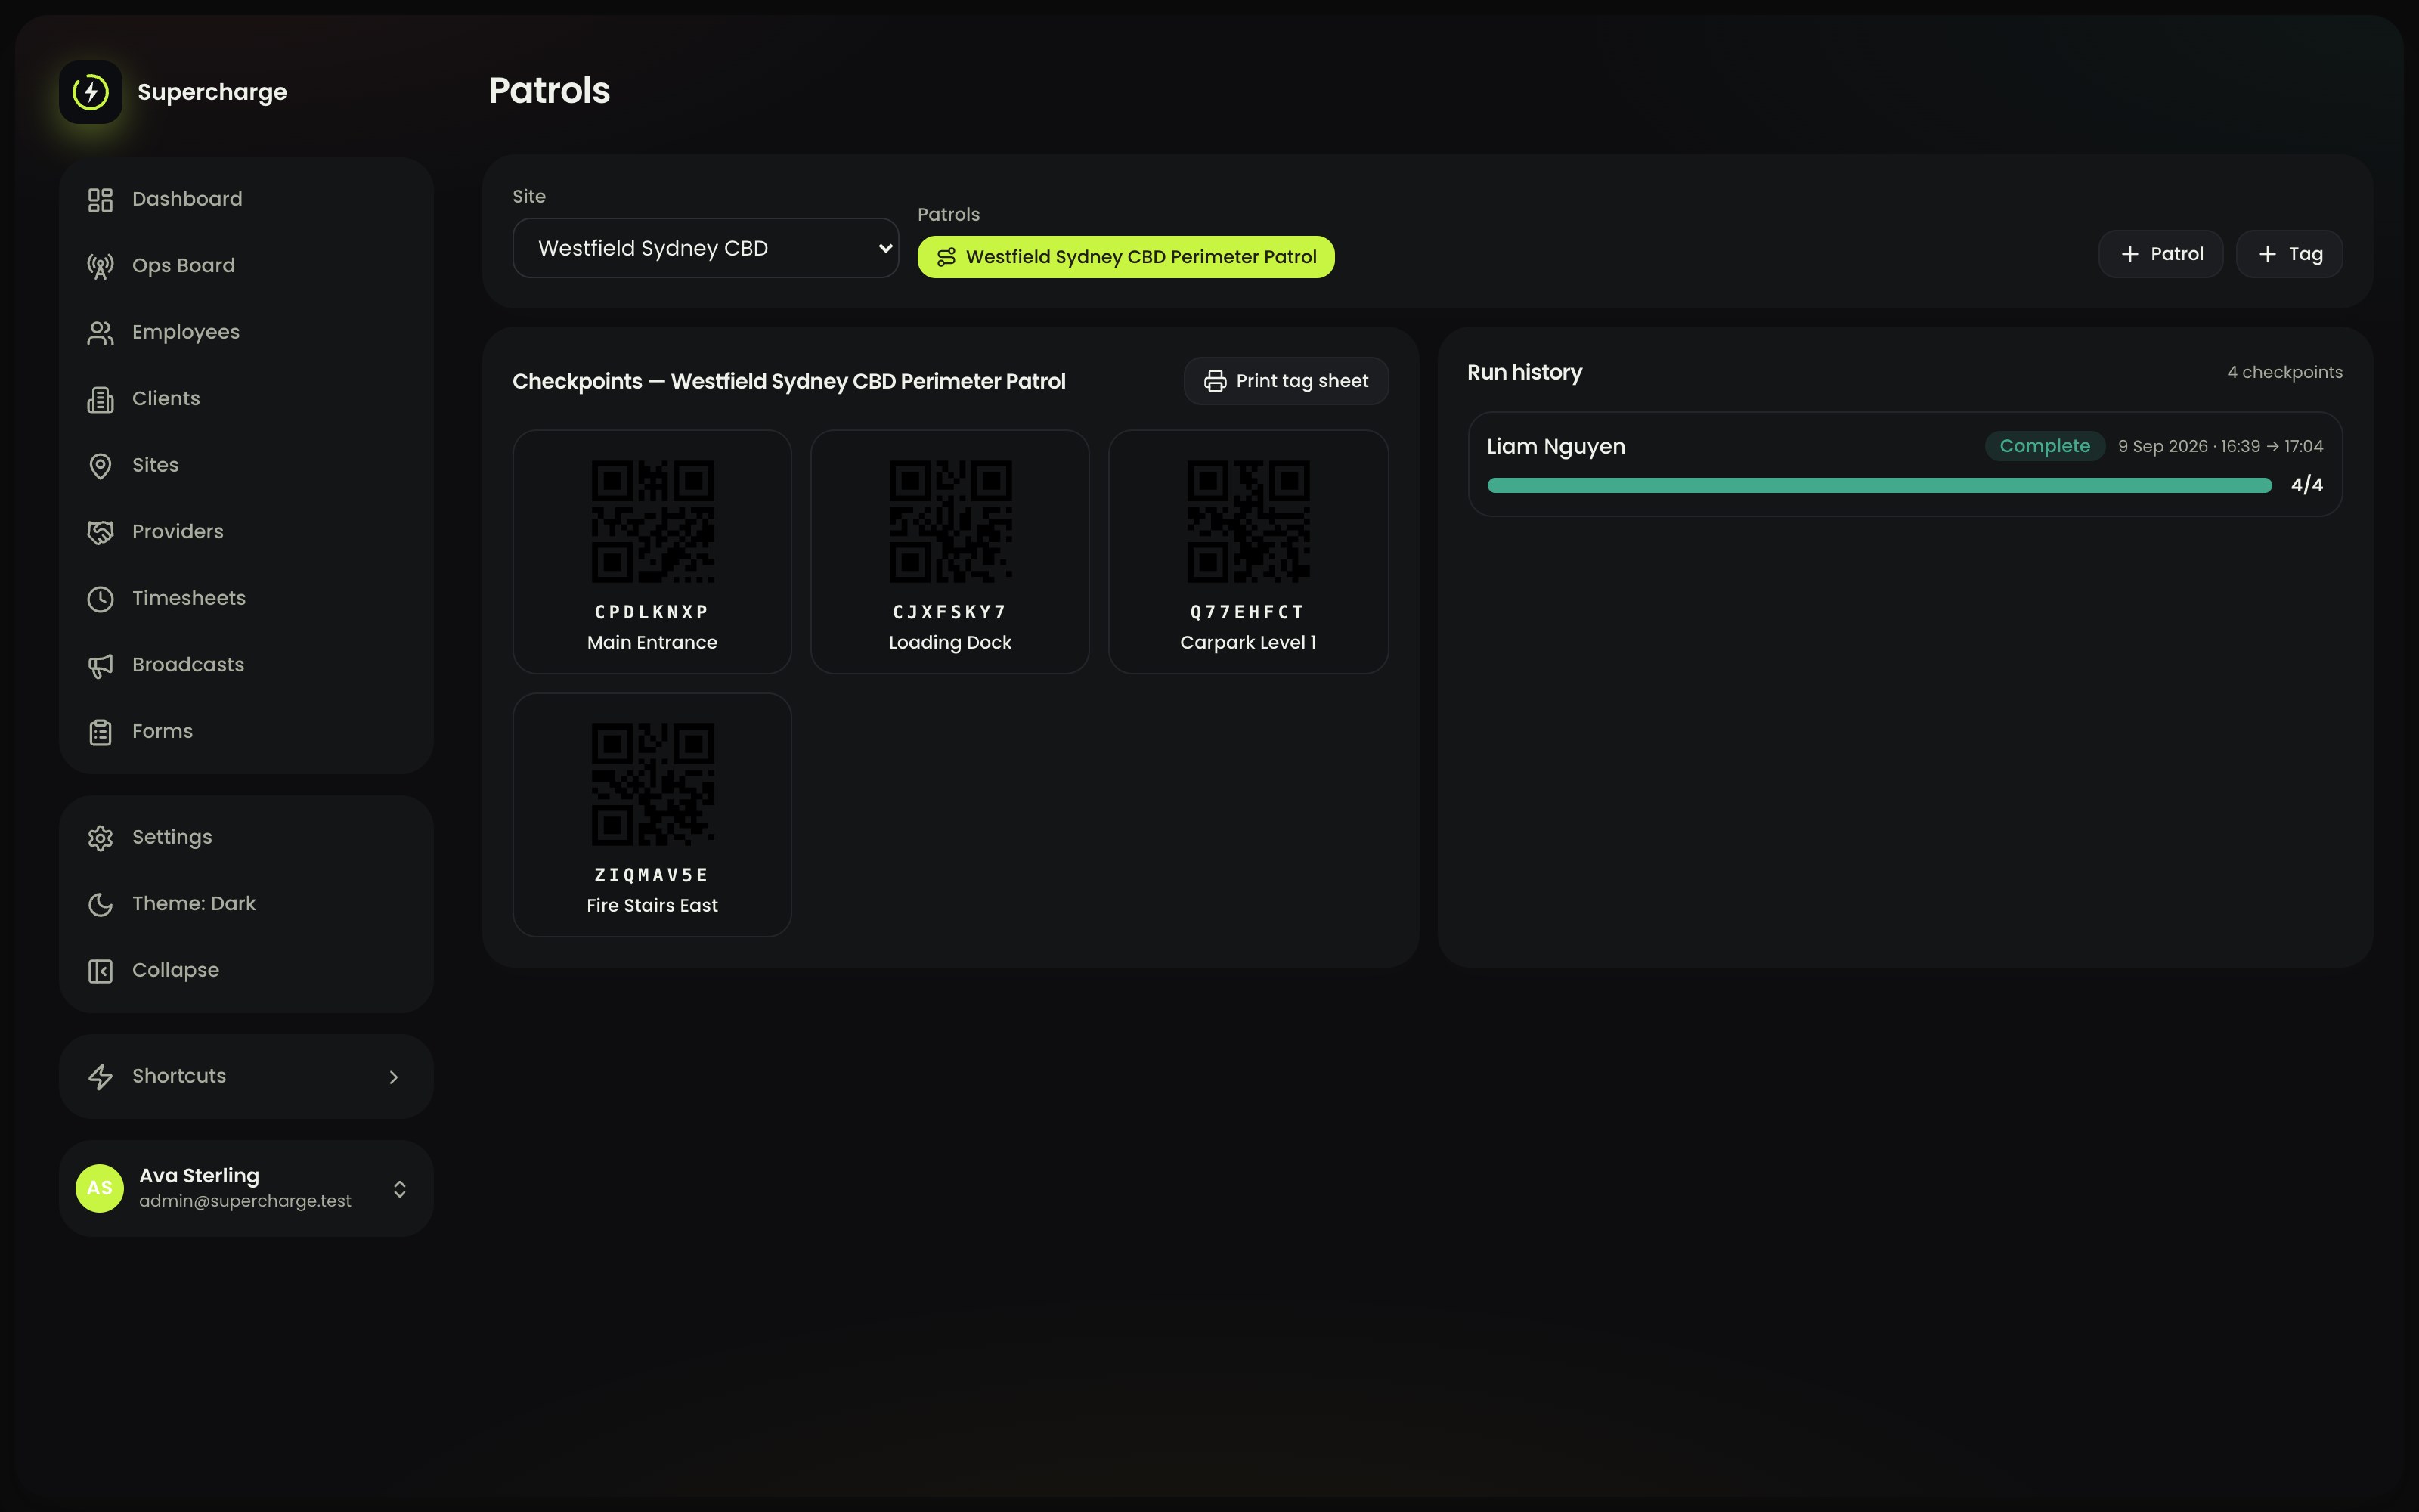Click the Patrols page title
The height and width of the screenshot is (1512, 2419).
point(549,91)
